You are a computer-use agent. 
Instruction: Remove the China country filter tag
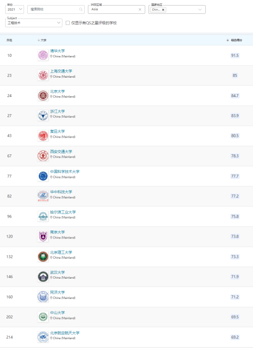[163, 10]
